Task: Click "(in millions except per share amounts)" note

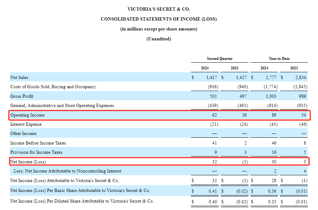Action: [159, 29]
